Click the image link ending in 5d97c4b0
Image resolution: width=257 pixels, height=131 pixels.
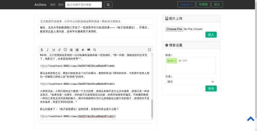coord(77,66)
